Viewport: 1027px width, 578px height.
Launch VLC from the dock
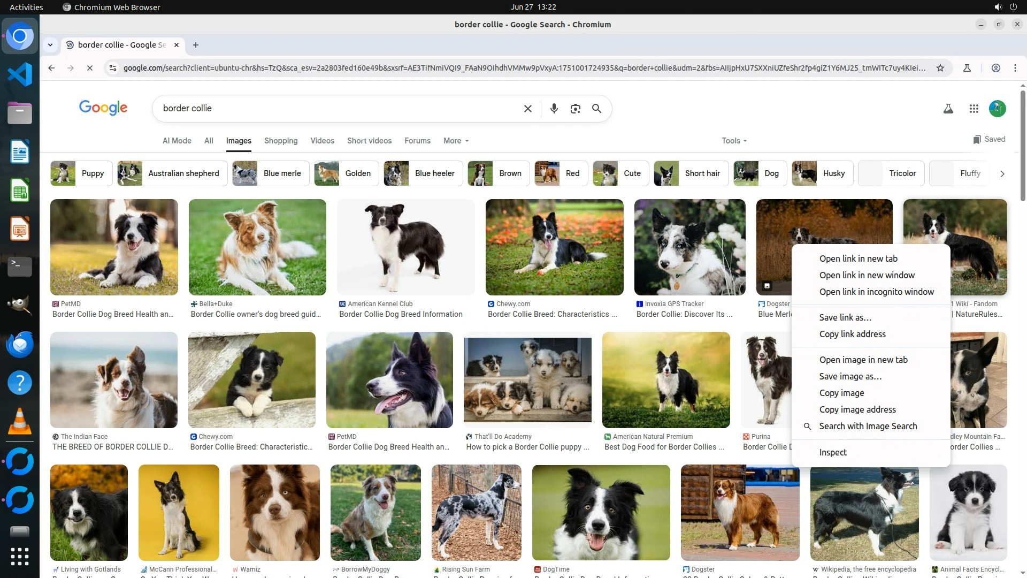pos(20,422)
